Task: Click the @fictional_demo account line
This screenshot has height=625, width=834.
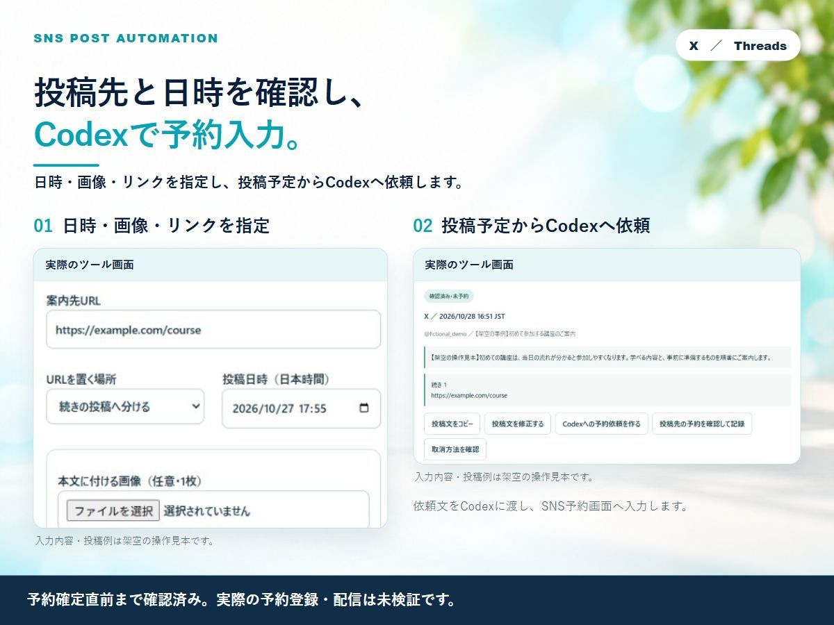Action: point(500,334)
